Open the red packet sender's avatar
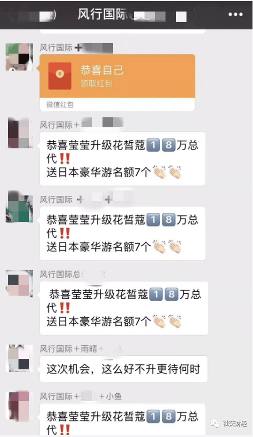 [19, 57]
